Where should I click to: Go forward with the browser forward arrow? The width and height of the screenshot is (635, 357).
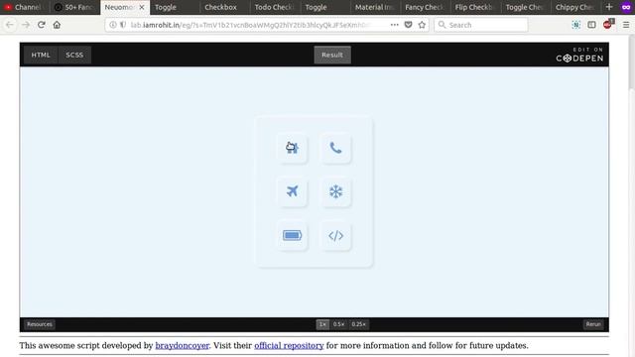click(x=26, y=25)
